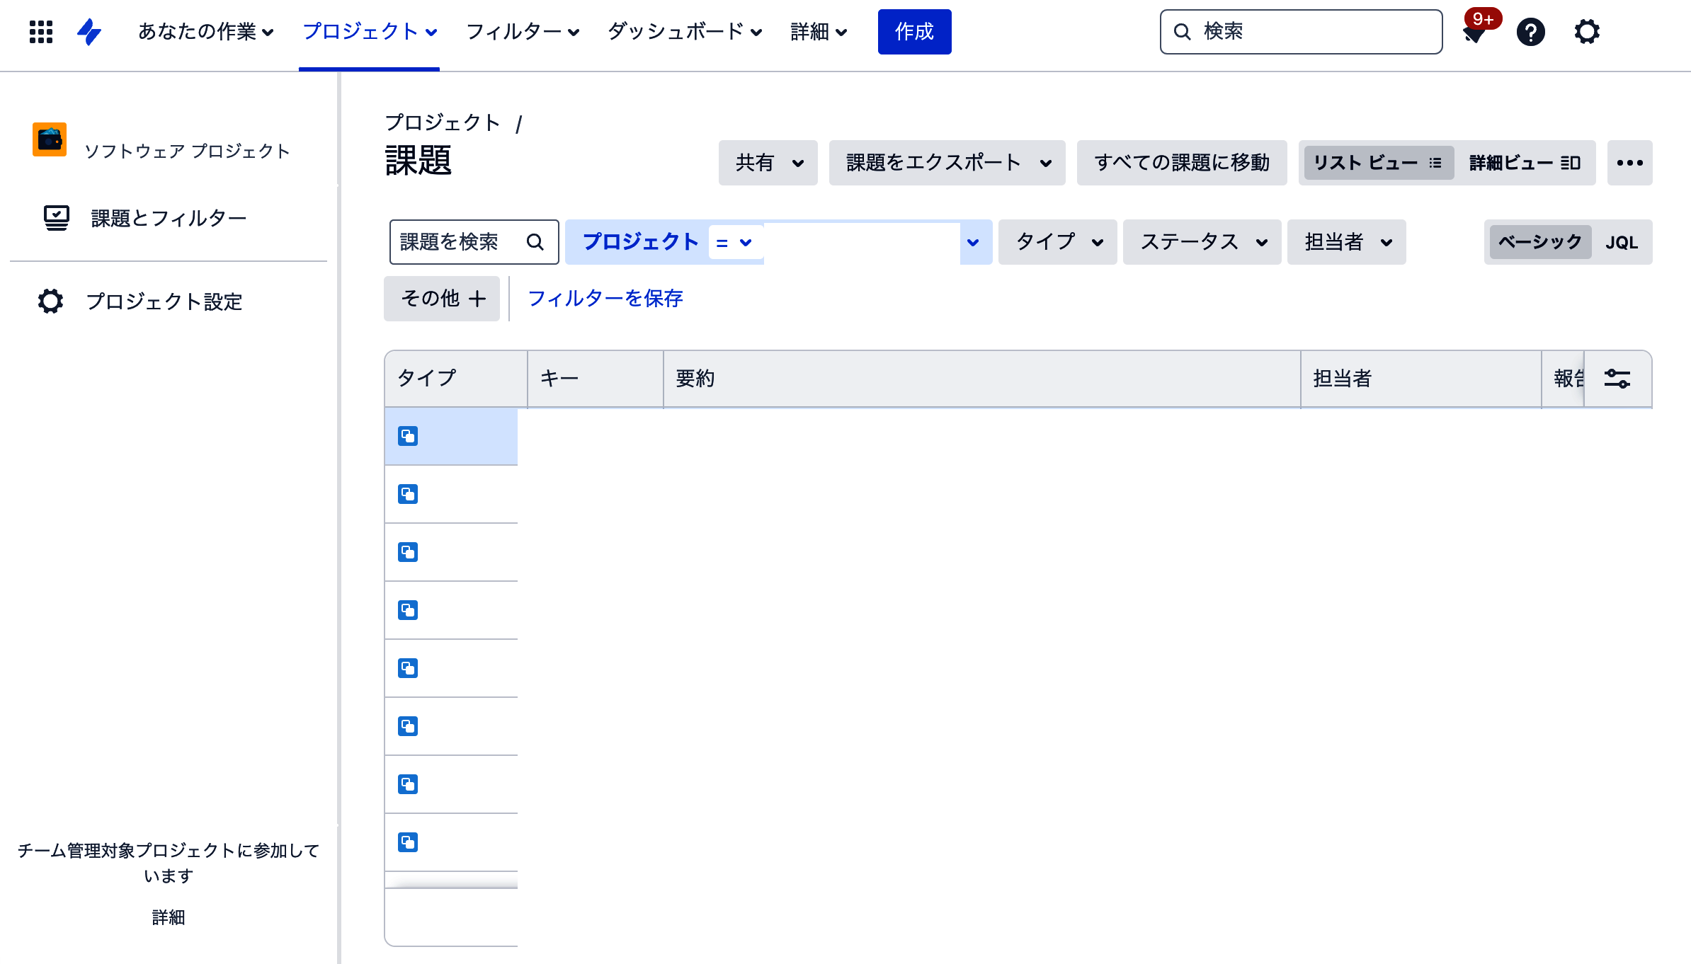Open ダッシュボード menu
Viewport: 1691px width, 964px height.
(685, 32)
